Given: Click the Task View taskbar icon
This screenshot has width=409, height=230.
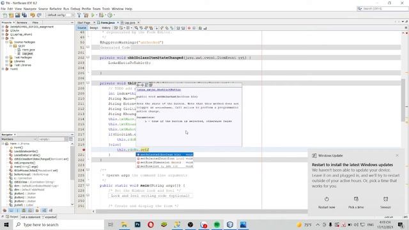Looking at the screenshot, I should coord(111,224).
